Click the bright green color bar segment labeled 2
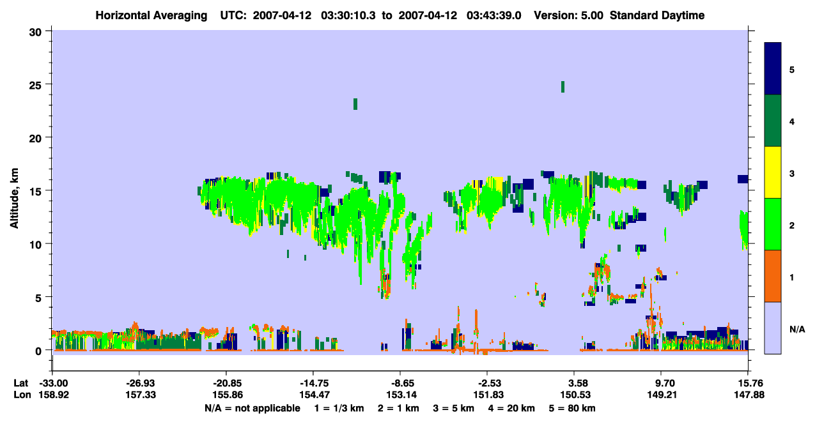The width and height of the screenshot is (831, 426). (773, 224)
